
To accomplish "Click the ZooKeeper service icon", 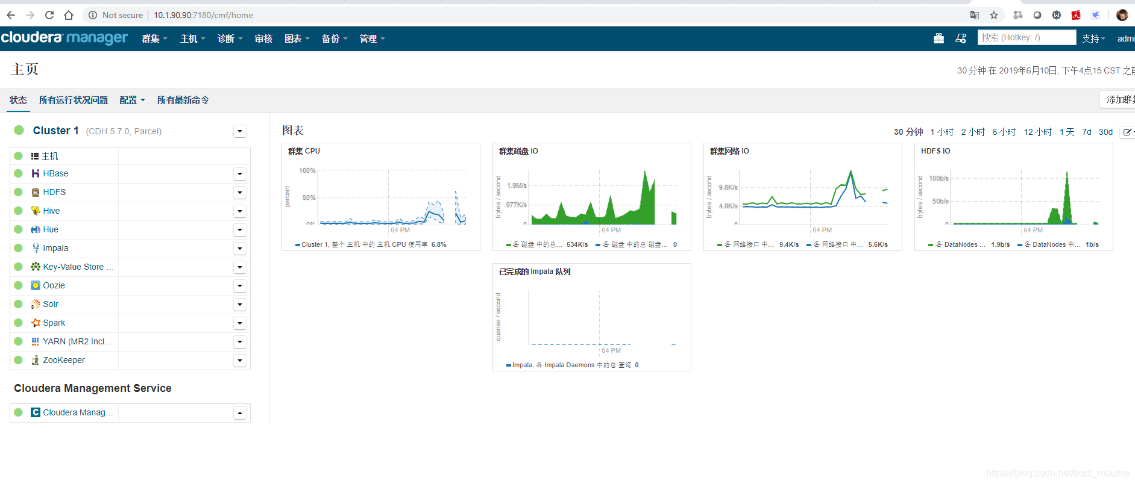I will (x=36, y=360).
